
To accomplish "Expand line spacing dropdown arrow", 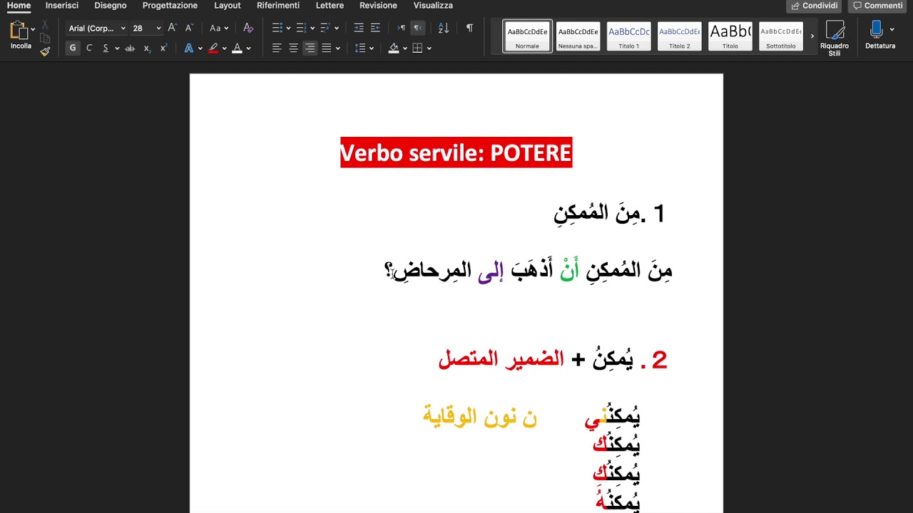I will click(x=372, y=48).
